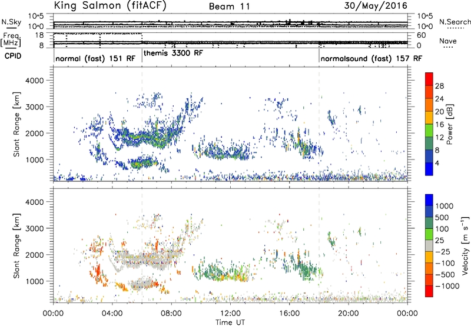Click 'Slant Range [km]' label of power panel

16,124
